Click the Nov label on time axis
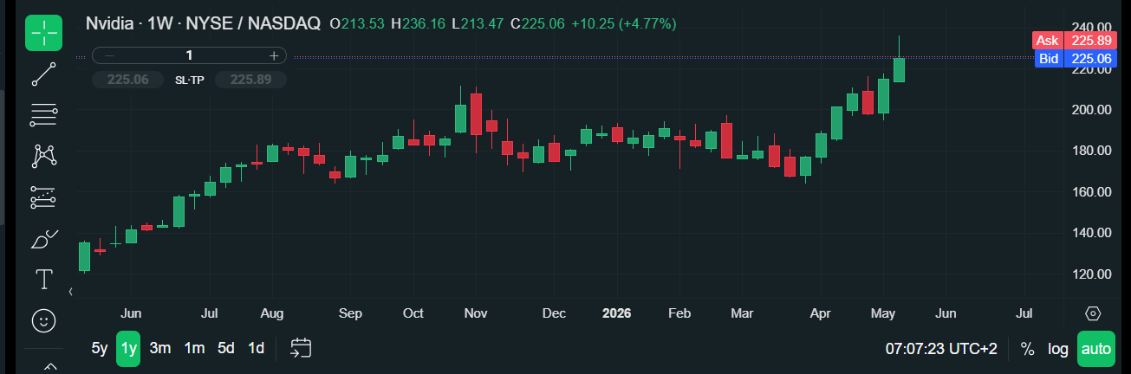 (x=476, y=313)
